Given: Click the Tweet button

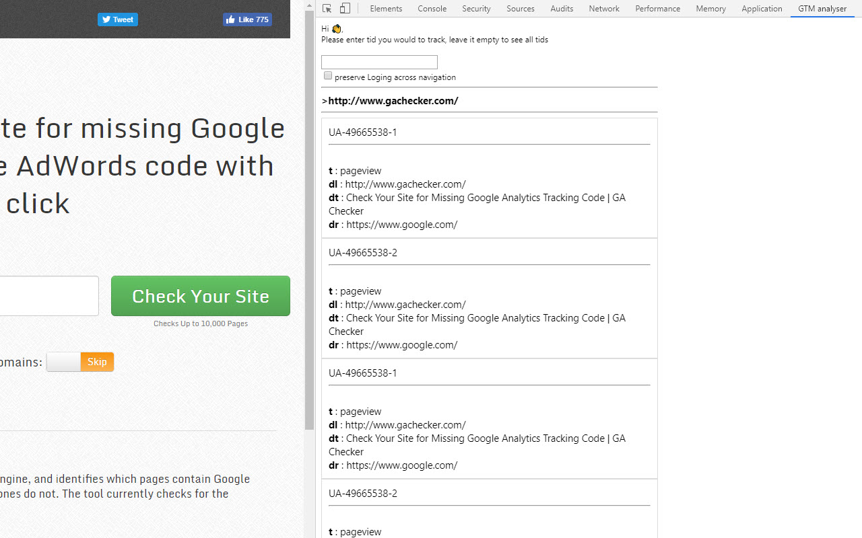Looking at the screenshot, I should coord(118,20).
